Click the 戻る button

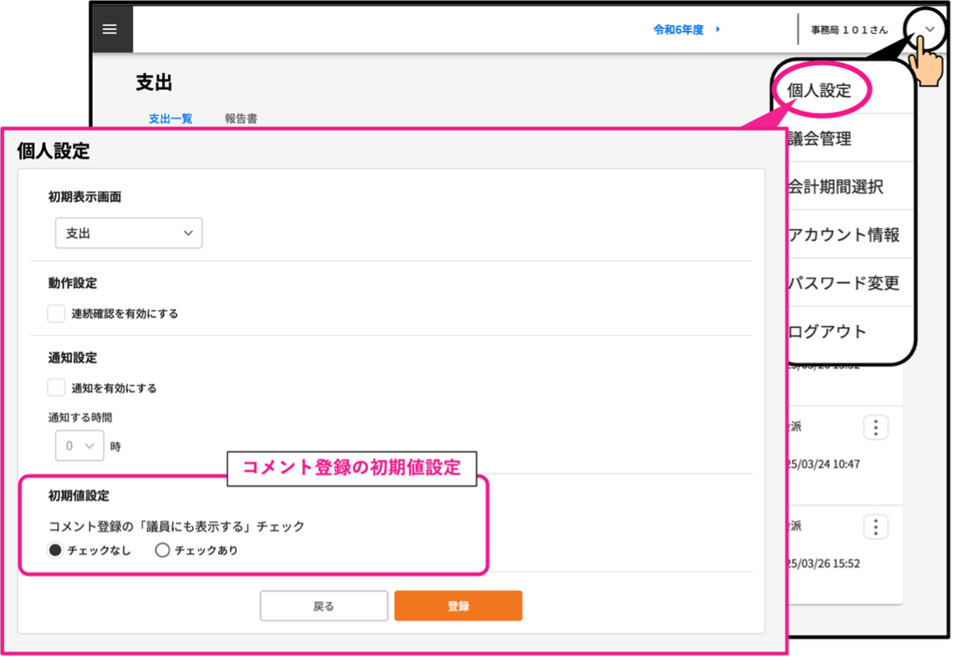(x=323, y=606)
